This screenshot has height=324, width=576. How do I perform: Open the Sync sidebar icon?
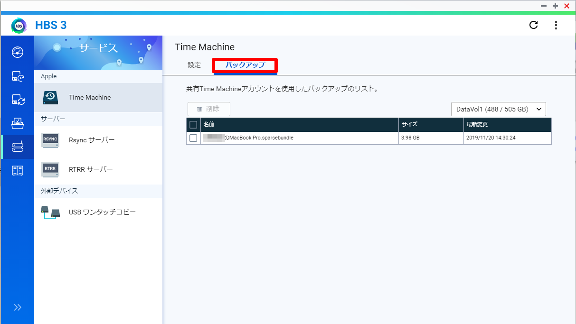click(x=18, y=100)
